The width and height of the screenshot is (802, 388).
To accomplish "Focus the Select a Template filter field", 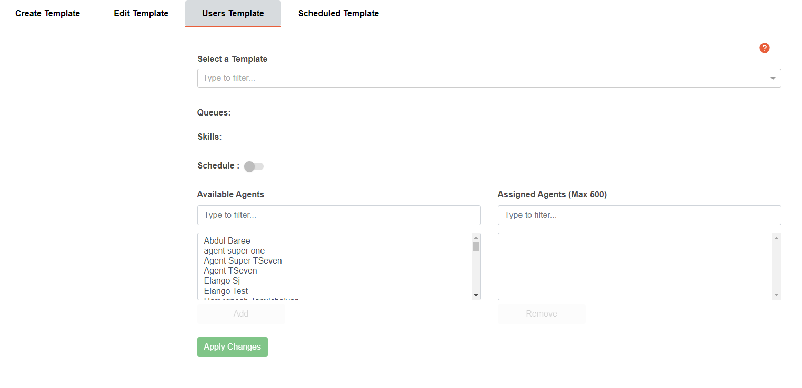I will (x=489, y=78).
